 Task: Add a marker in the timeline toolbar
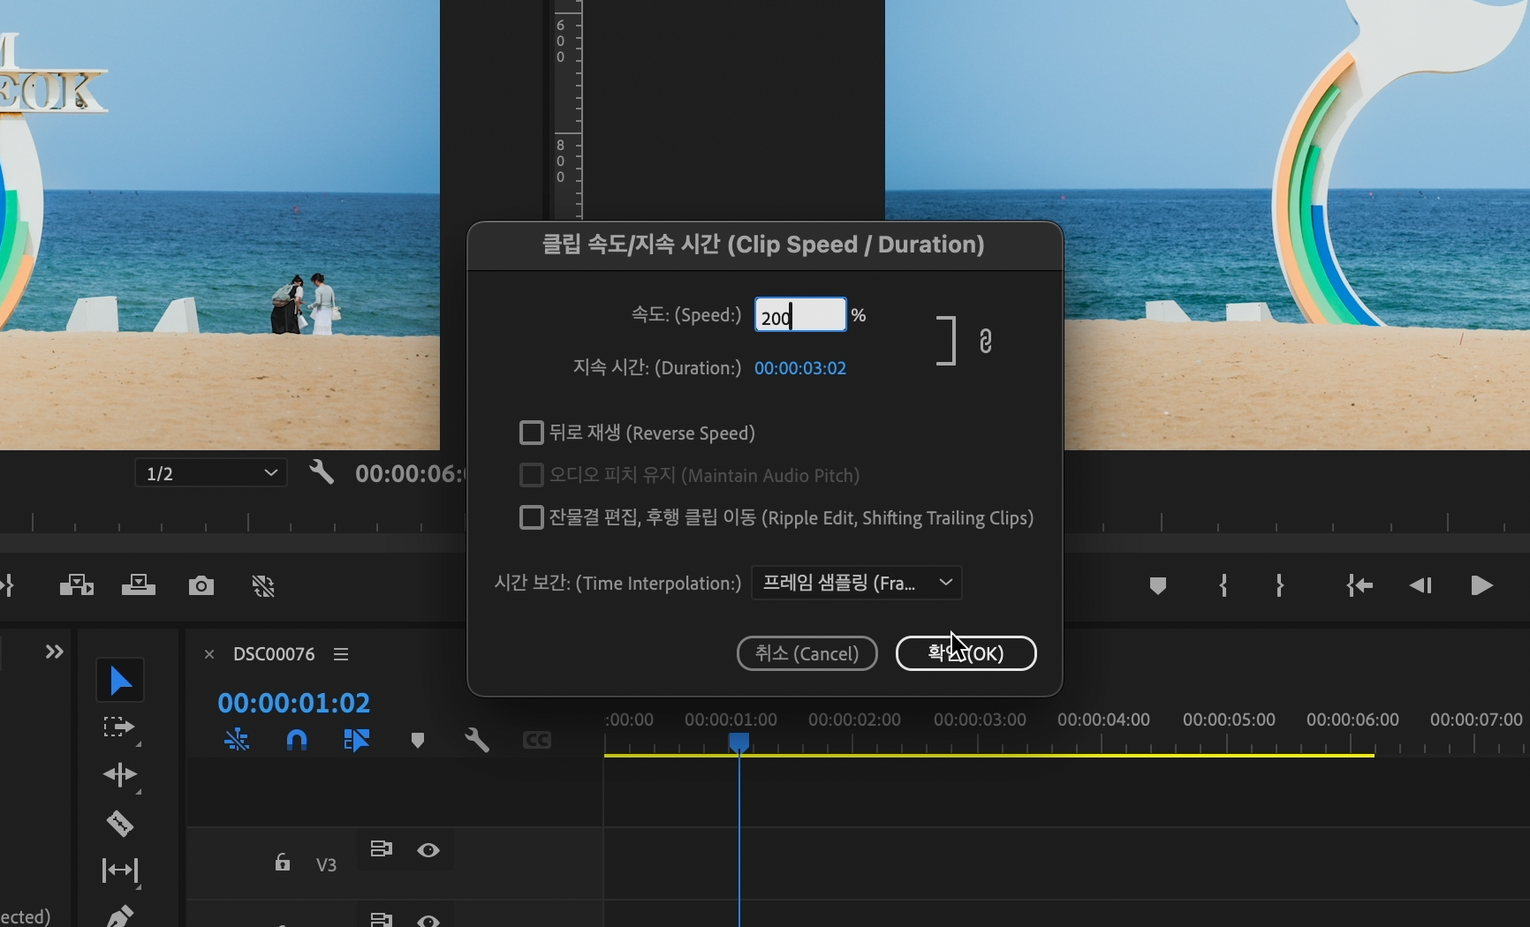[418, 740]
